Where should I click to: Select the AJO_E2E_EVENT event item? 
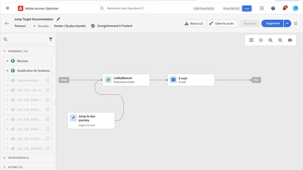tap(28, 139)
